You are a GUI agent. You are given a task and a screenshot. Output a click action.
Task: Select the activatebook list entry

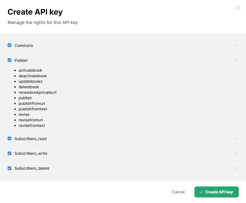(30, 70)
